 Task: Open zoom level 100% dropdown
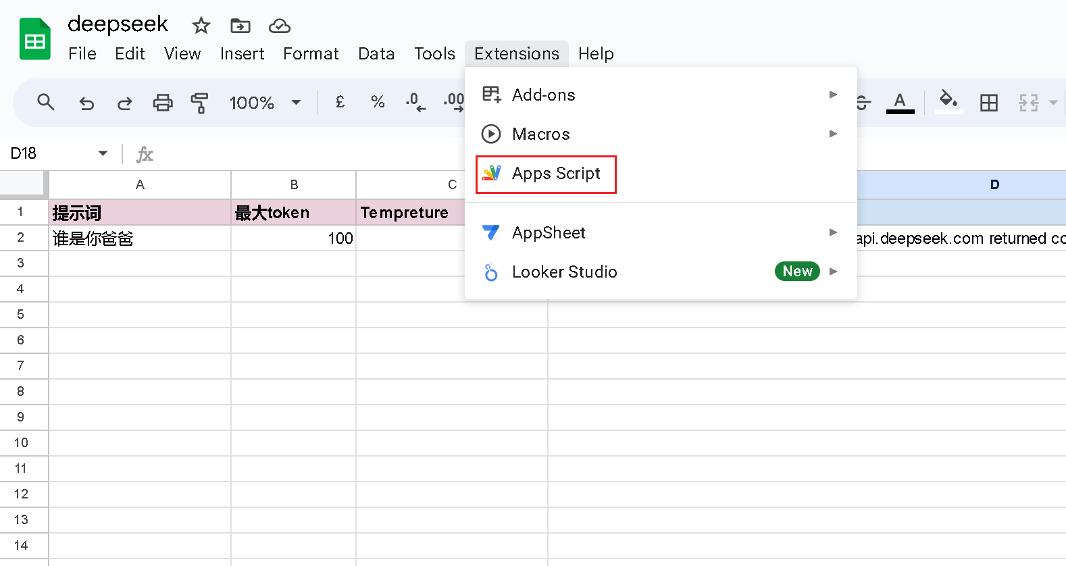[265, 103]
